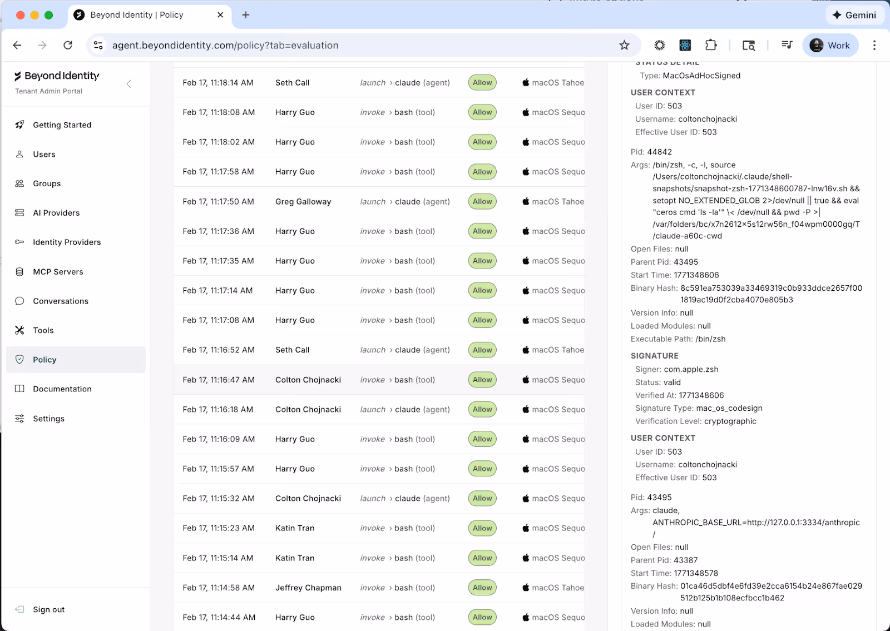View site information icon in address bar
Viewport: 890px width, 631px height.
(x=98, y=45)
